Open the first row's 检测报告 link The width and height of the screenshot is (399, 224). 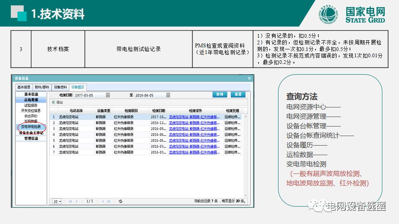pyautogui.click(x=194, y=117)
